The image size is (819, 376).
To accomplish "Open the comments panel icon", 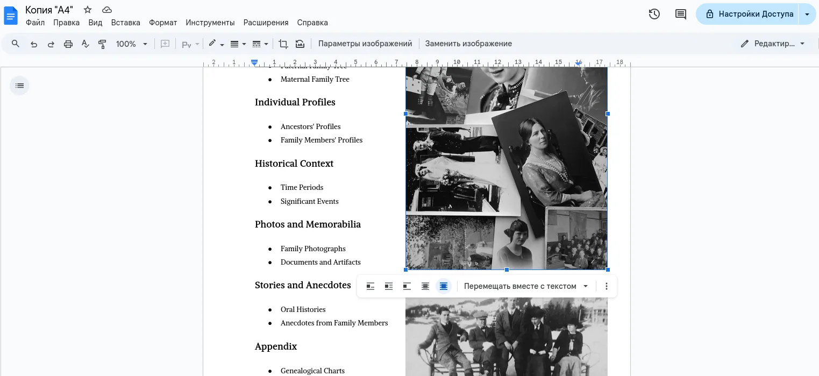I will (x=680, y=14).
